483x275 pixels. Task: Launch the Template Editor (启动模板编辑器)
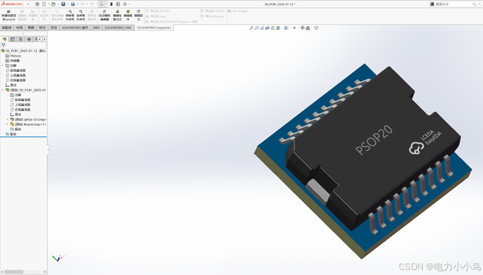104,15
